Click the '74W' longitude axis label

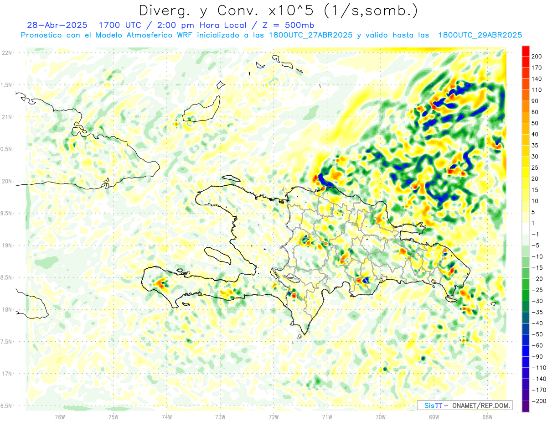coord(167,417)
